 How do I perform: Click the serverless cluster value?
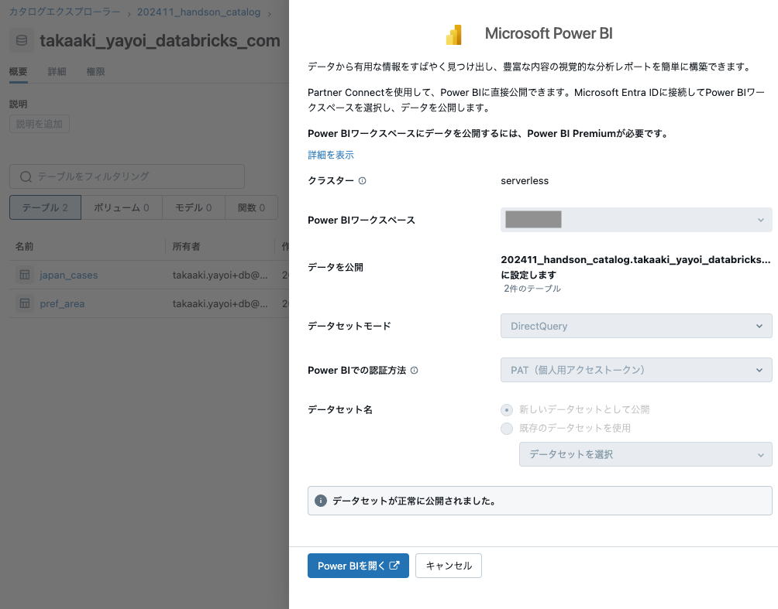coord(525,181)
